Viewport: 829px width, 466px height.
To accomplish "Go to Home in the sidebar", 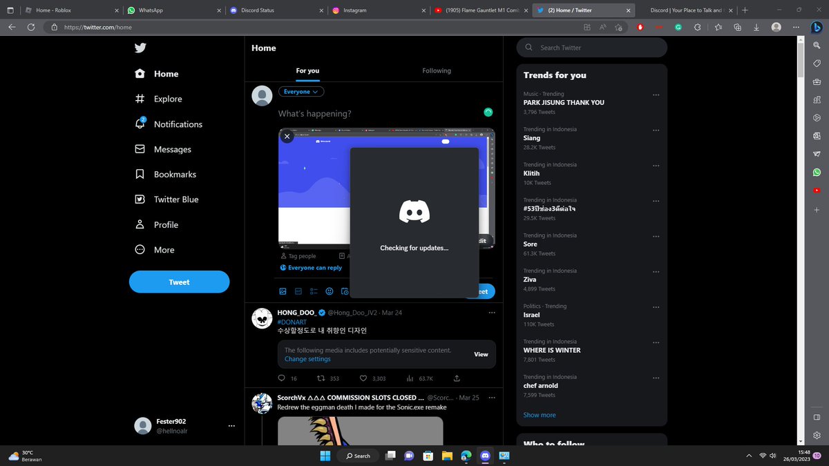I will pyautogui.click(x=156, y=74).
